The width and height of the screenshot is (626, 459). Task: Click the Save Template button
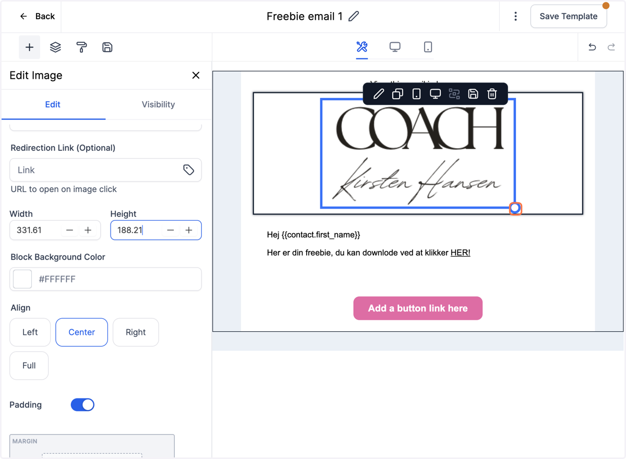pos(568,16)
